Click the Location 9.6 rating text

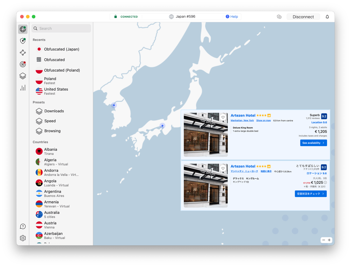[319, 122]
